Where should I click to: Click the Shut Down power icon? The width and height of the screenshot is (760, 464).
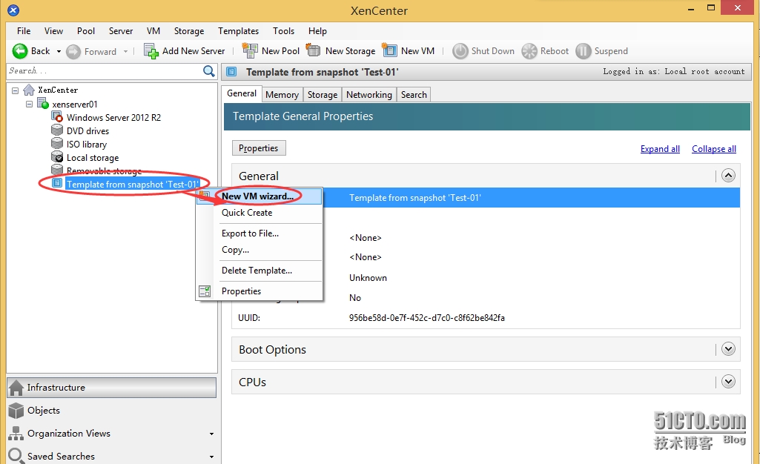(460, 51)
